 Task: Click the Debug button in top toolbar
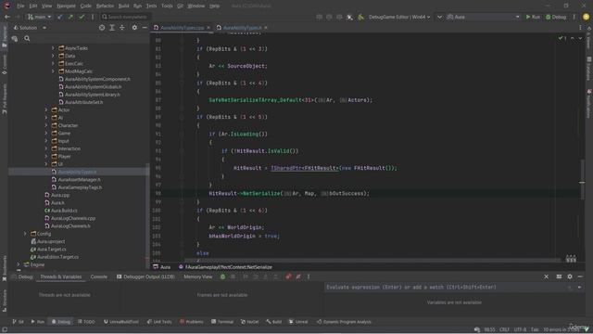pos(556,17)
